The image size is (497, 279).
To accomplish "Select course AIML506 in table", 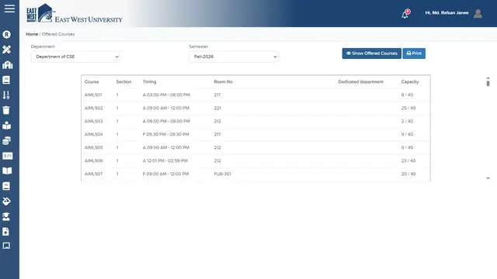I will pos(93,160).
